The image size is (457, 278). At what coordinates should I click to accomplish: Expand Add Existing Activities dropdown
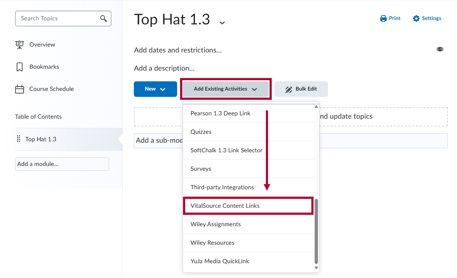(x=226, y=89)
